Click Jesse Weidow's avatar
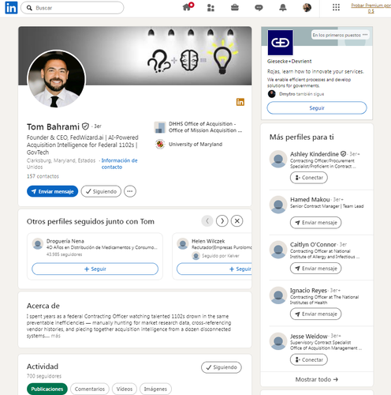The image size is (391, 395). tap(278, 341)
